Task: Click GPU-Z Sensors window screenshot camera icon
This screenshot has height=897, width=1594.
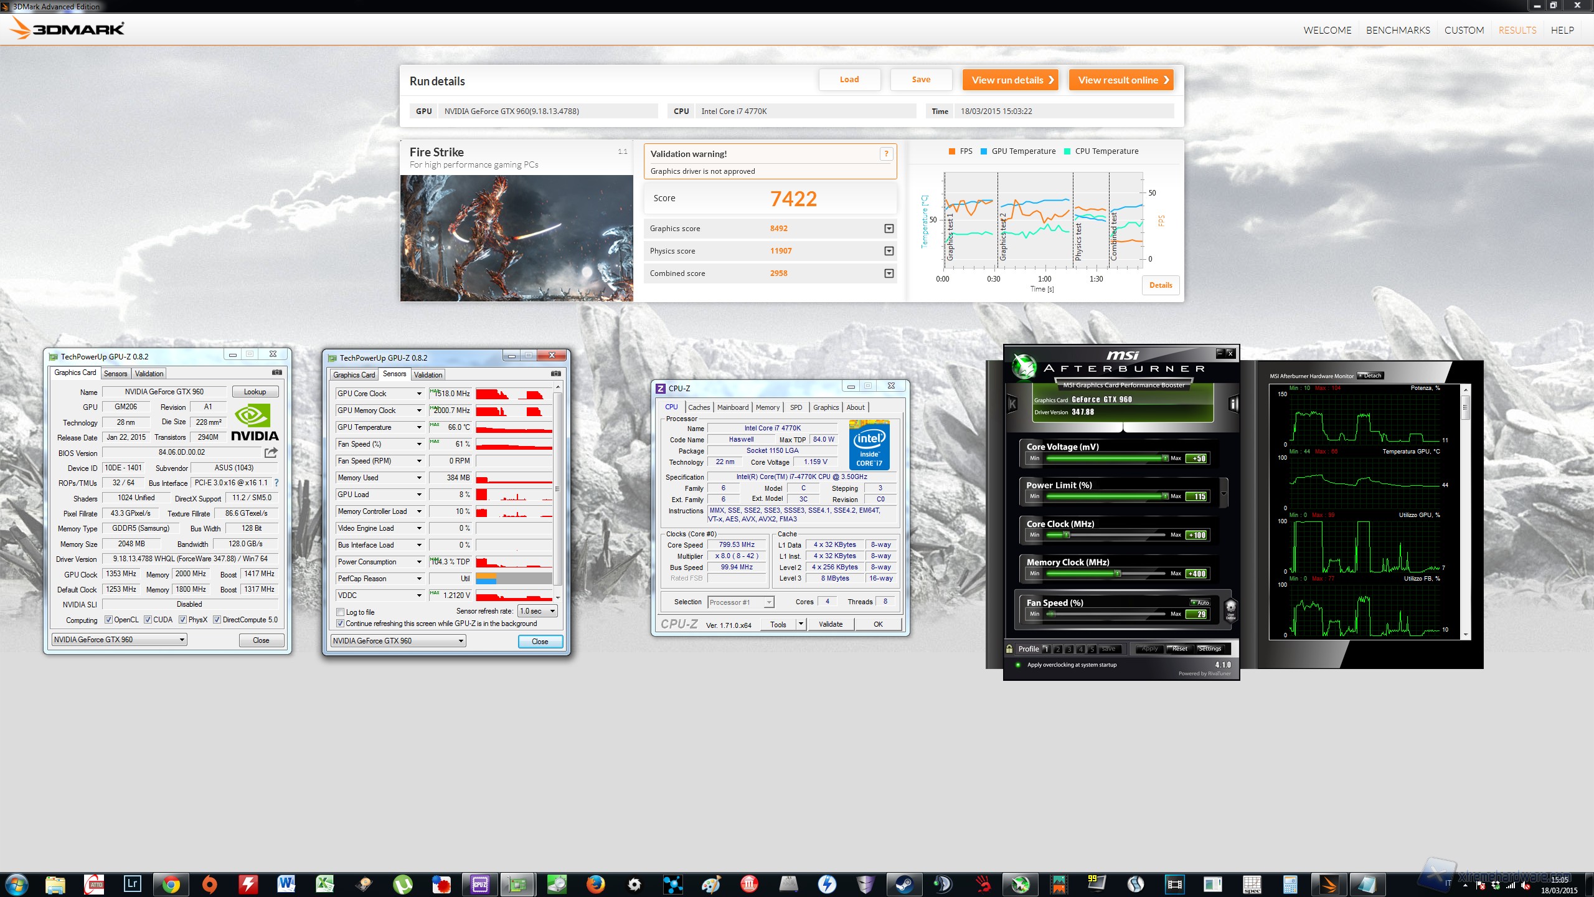Action: point(555,374)
